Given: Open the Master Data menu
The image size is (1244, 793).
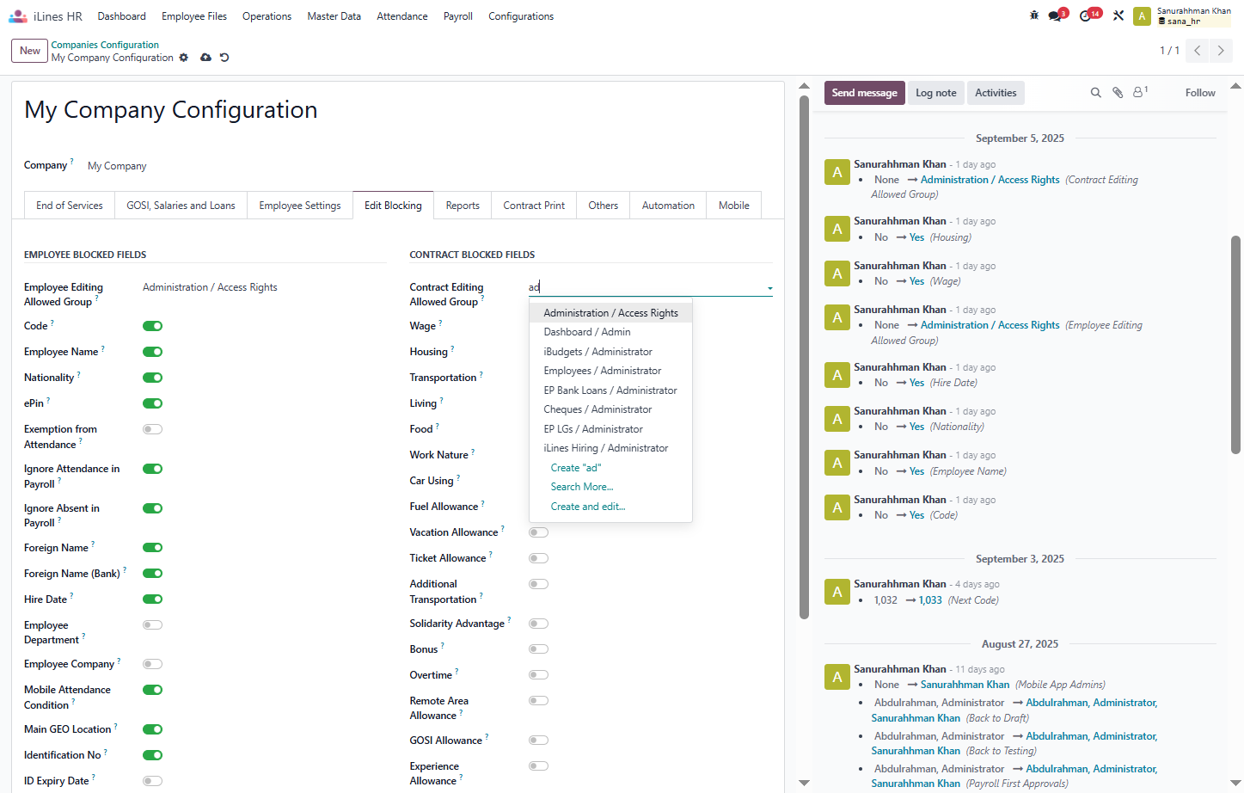Looking at the screenshot, I should click(334, 16).
